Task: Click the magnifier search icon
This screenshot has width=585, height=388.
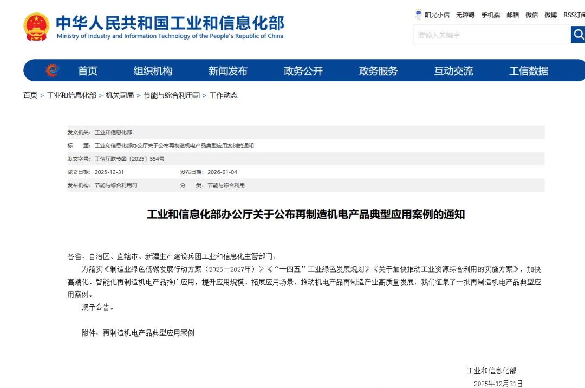Action: tap(578, 34)
